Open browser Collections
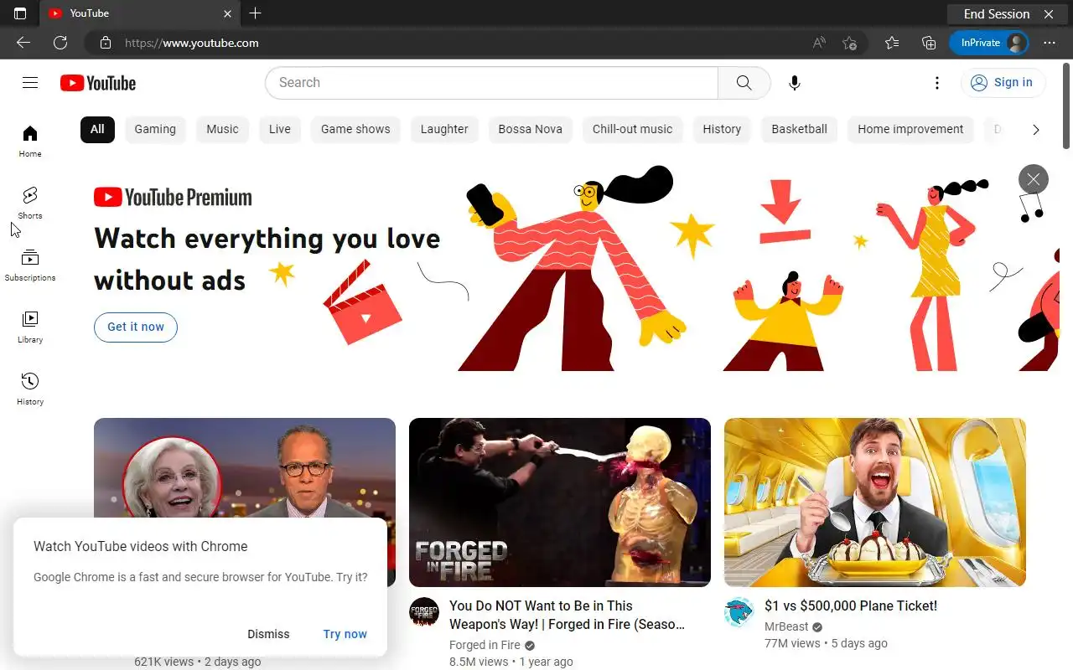Image resolution: width=1073 pixels, height=670 pixels. [929, 43]
